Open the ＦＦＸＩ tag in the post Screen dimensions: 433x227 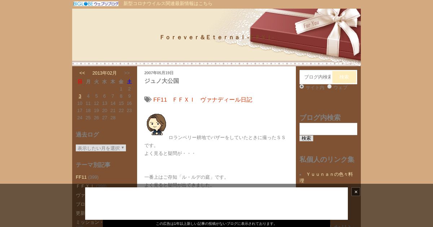click(x=183, y=99)
